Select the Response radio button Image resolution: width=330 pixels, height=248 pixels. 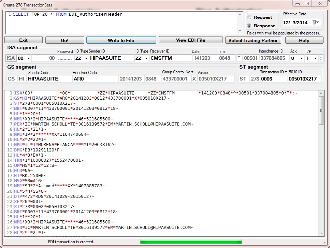249,26
